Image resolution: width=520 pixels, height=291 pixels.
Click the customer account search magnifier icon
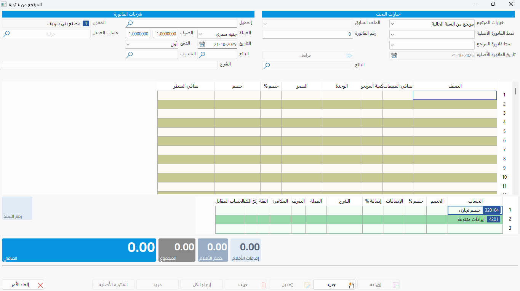[6, 34]
